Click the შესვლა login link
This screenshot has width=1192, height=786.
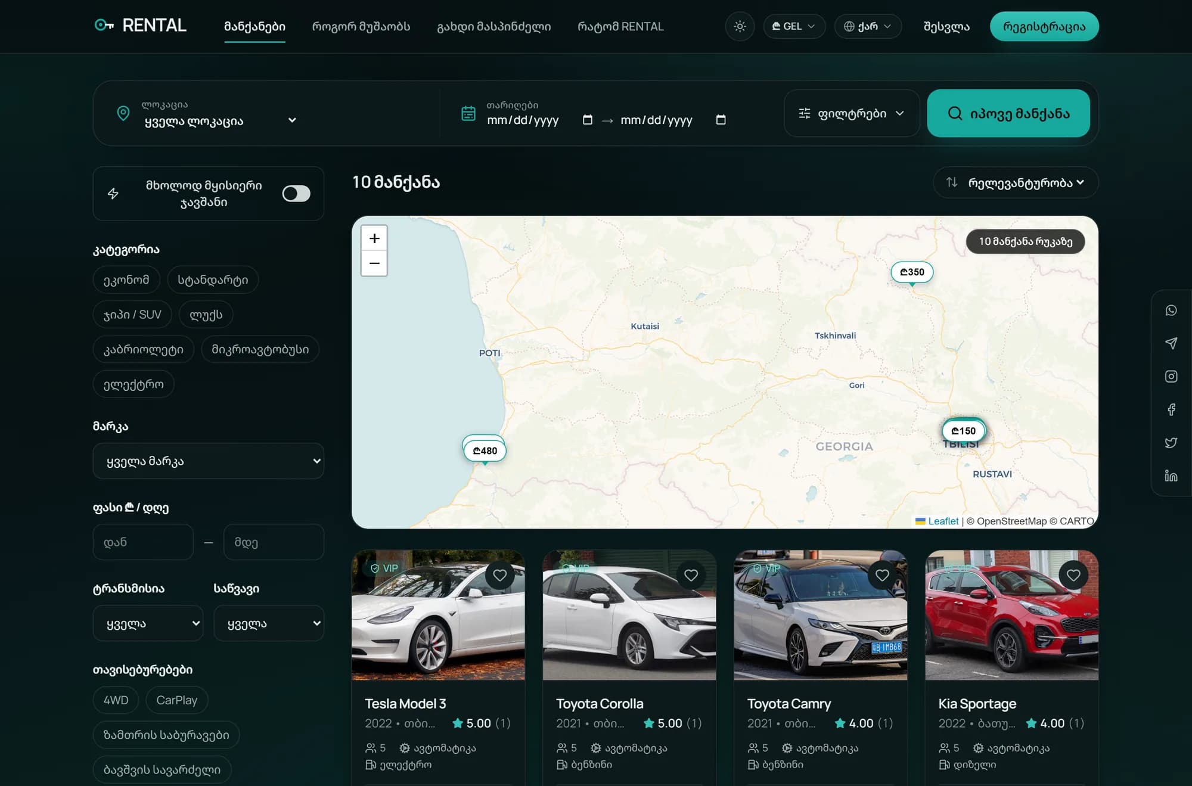click(x=946, y=27)
